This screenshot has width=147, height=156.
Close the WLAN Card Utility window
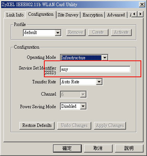coord(142,5)
